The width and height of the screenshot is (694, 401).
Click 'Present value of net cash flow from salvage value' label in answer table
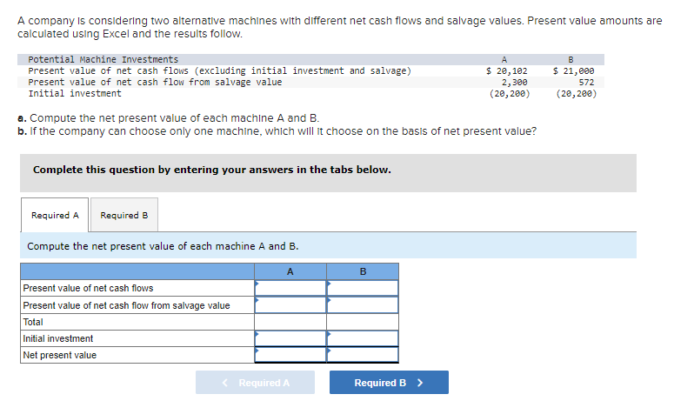[x=127, y=305]
